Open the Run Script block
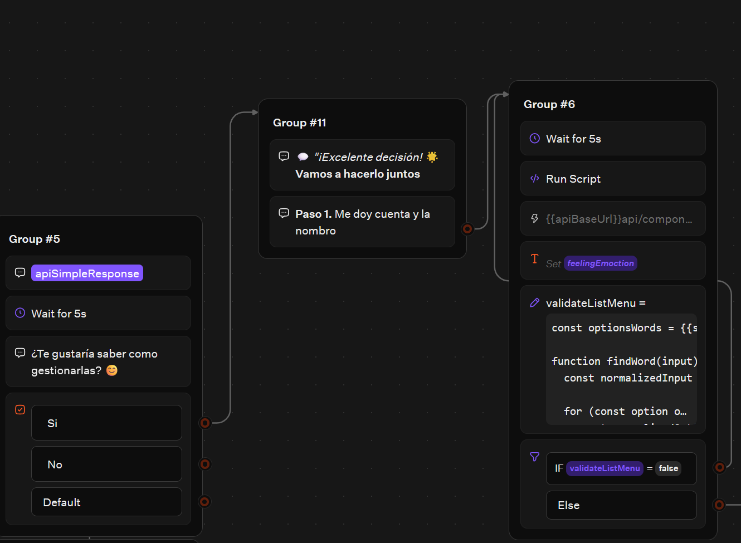 tap(613, 178)
